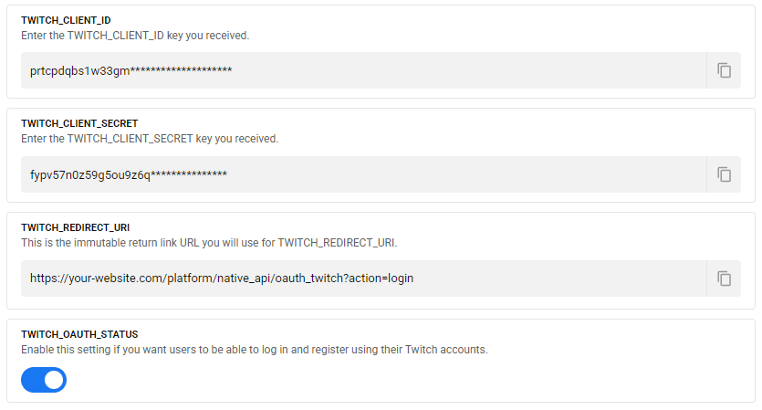Disable the TWITCH_OAUTH_STATUS toggle

click(44, 379)
